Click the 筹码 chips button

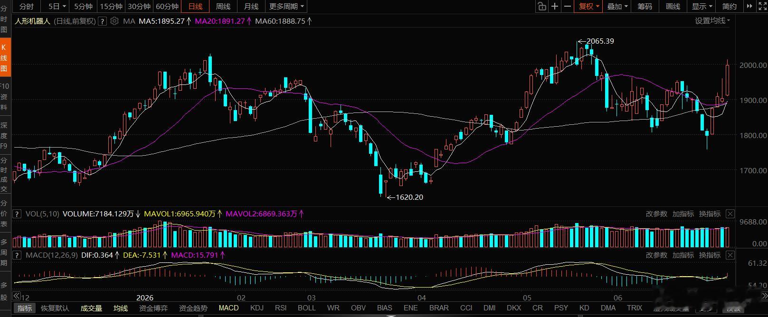(x=645, y=6)
